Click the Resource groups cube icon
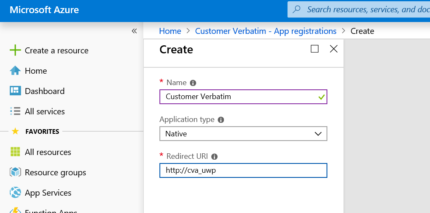The height and width of the screenshot is (213, 430). coord(15,172)
